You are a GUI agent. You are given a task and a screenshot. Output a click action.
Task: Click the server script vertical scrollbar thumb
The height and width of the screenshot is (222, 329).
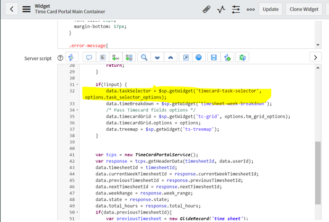coord(318,173)
